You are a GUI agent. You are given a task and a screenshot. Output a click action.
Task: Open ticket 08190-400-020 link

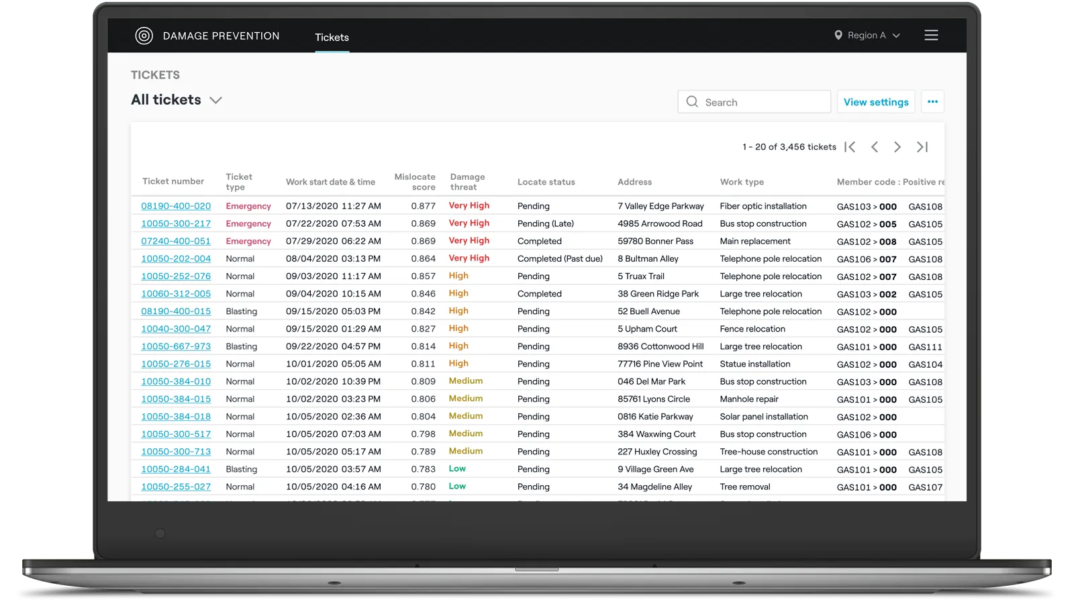coord(176,206)
